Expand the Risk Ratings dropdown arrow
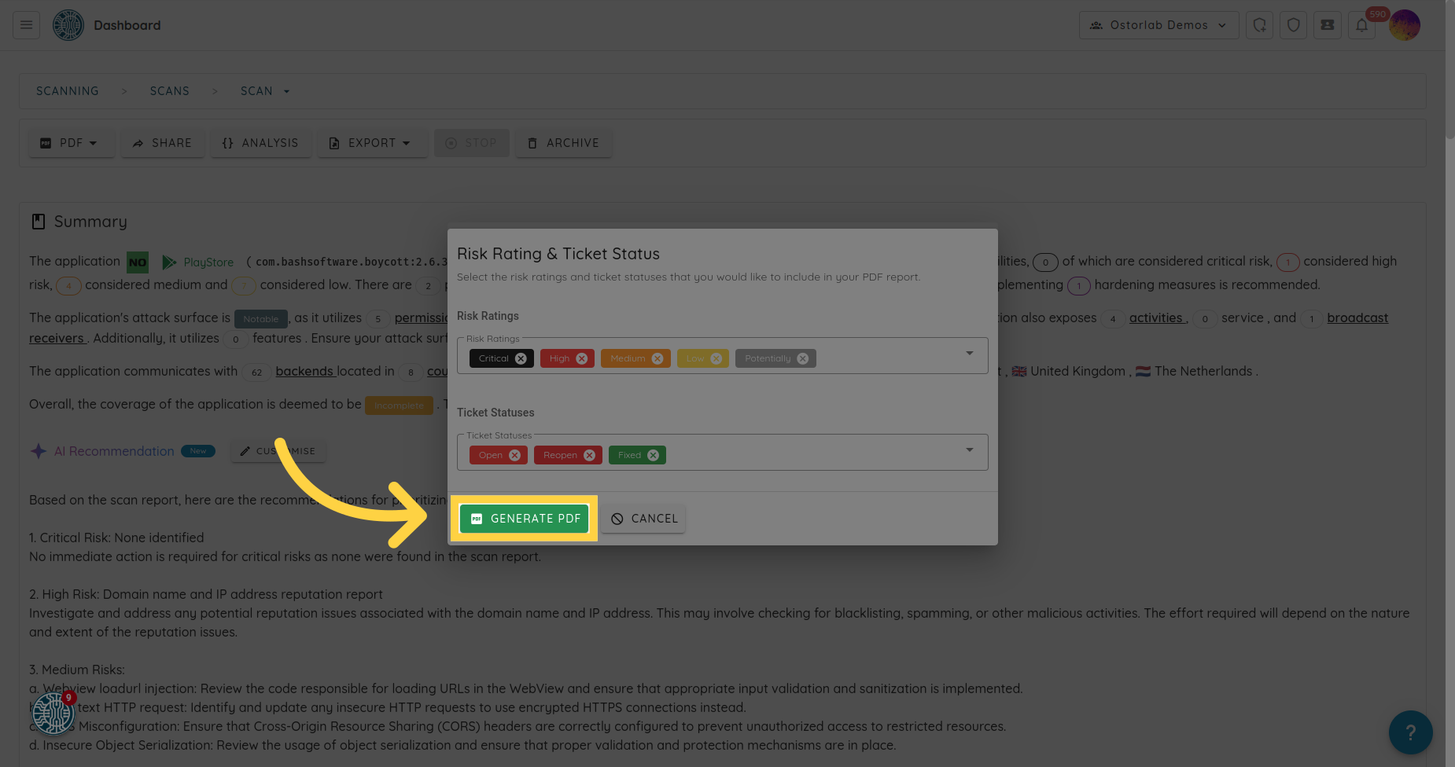This screenshot has width=1455, height=767. (x=969, y=354)
